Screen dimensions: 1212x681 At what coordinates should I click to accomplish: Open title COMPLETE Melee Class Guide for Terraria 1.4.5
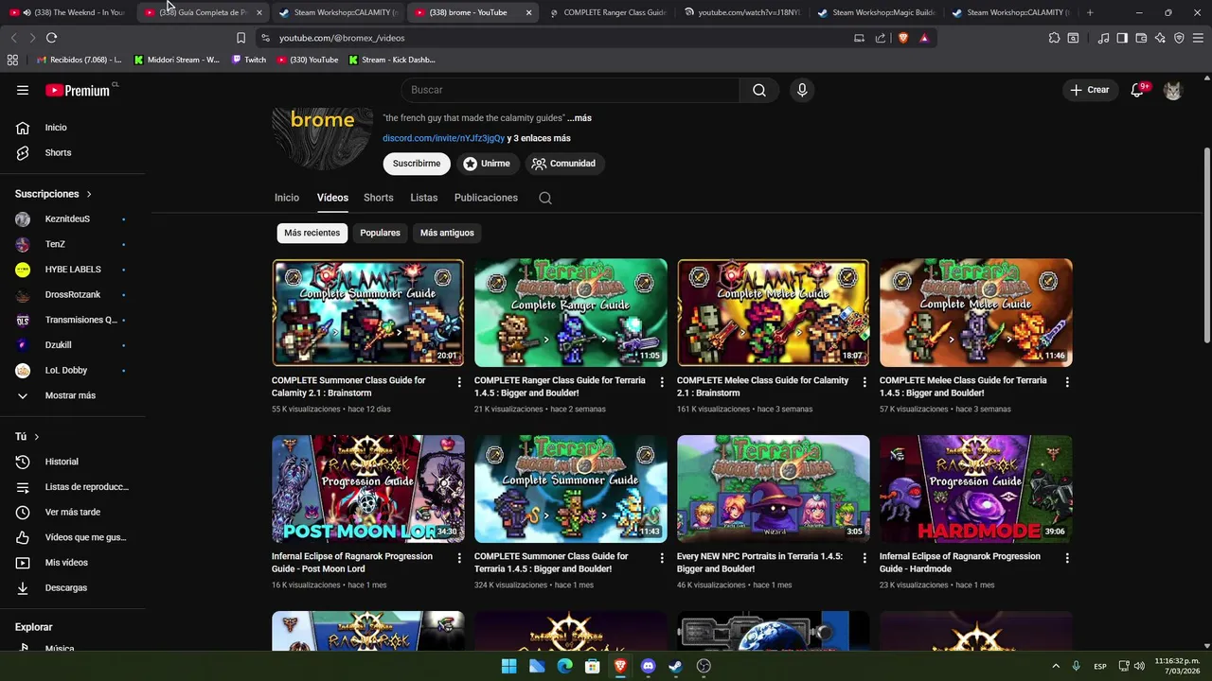click(x=963, y=386)
